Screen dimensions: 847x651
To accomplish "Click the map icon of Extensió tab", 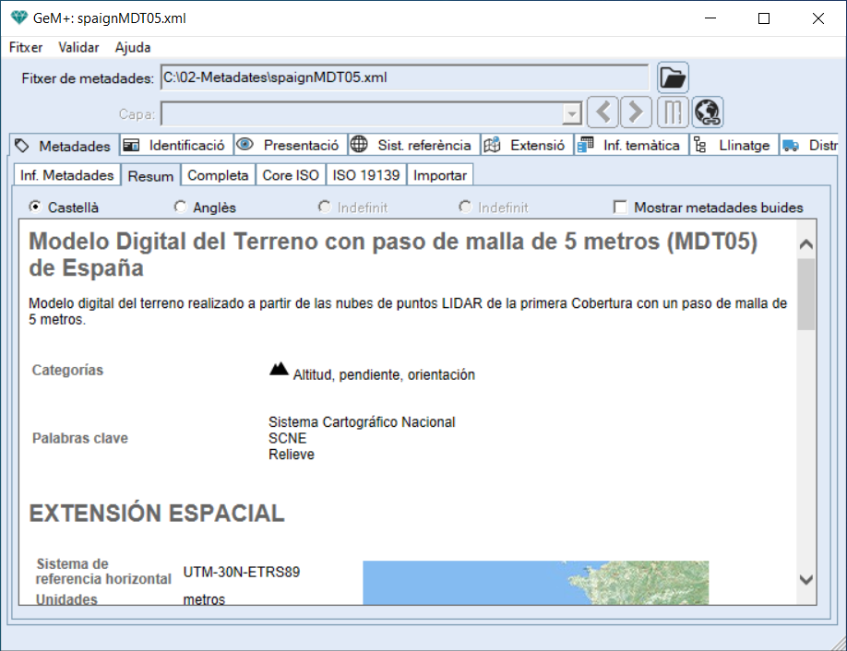I will (x=492, y=145).
